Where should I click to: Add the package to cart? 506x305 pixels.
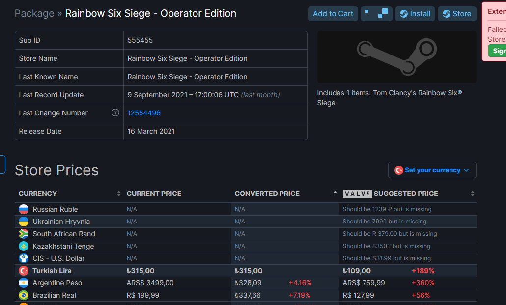click(333, 14)
